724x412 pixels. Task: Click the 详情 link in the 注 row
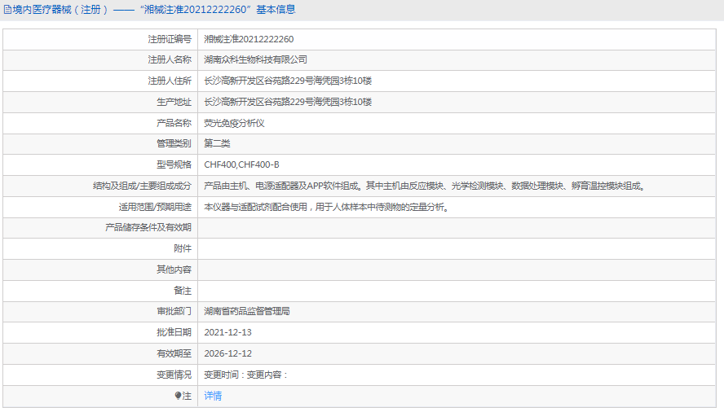213,396
